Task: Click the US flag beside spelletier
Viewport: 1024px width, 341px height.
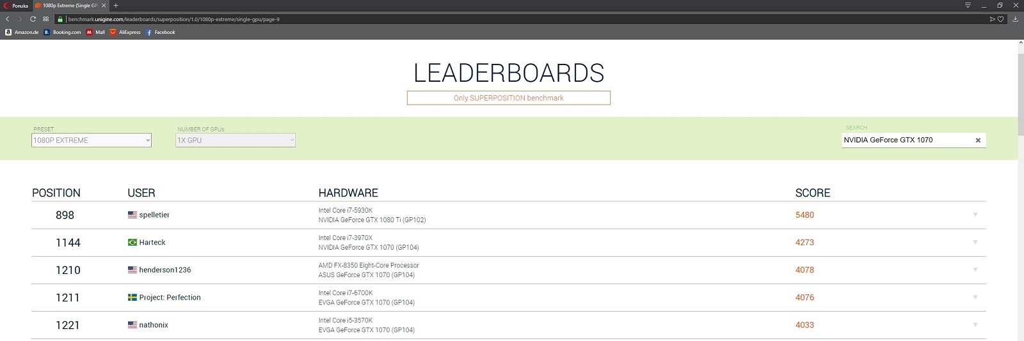Action: [x=132, y=215]
